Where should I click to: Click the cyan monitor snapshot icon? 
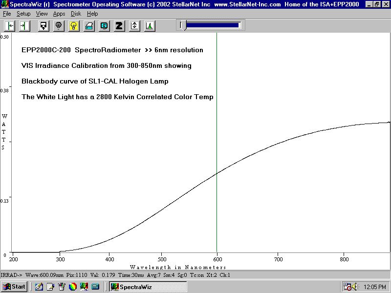click(x=104, y=26)
